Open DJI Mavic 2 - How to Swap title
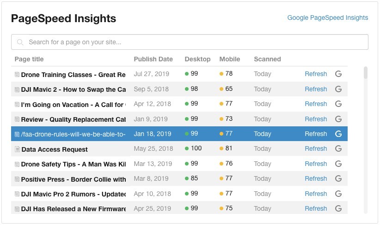The image size is (380, 225). [73, 89]
